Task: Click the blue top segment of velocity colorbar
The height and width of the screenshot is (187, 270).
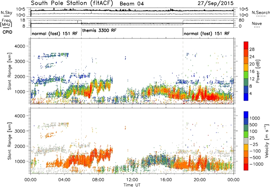Action: tap(246, 115)
